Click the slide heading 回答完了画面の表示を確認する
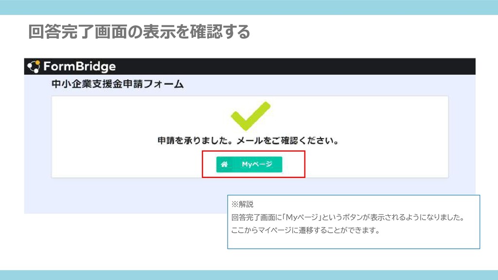Viewport: 498px width, 280px height. [x=139, y=32]
